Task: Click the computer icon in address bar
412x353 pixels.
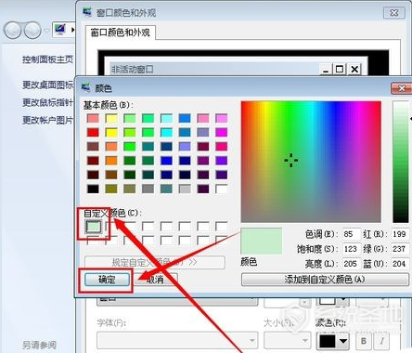Action: pos(60,30)
